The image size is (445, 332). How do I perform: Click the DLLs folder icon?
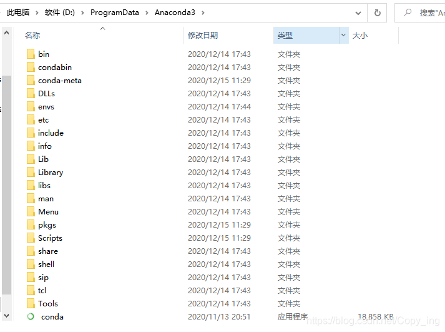point(31,93)
